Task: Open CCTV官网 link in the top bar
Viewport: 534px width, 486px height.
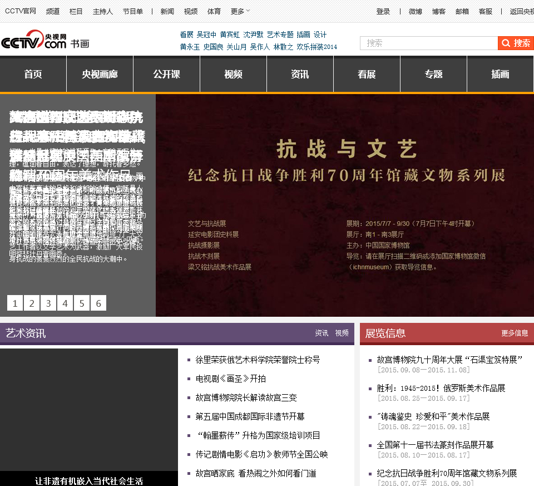Action: pyautogui.click(x=21, y=11)
